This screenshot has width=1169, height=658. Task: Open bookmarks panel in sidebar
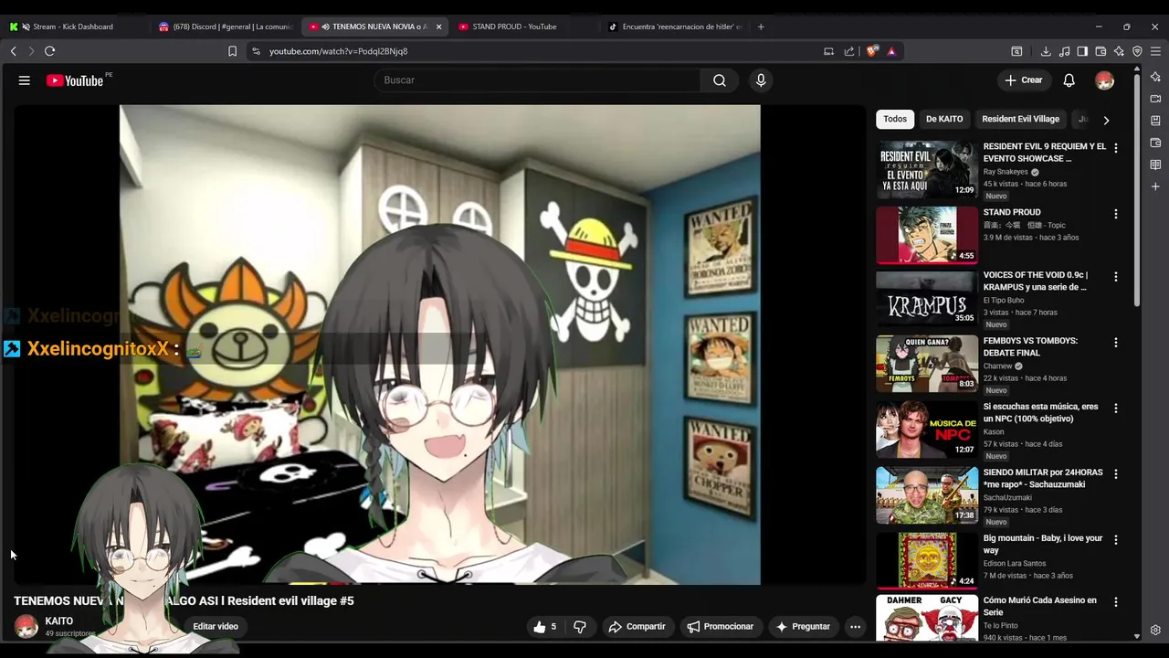(1155, 121)
